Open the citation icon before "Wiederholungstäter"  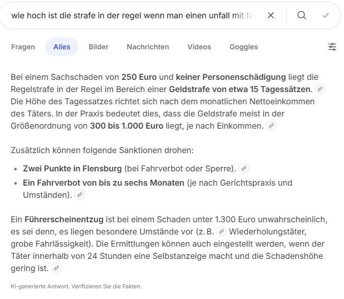(x=221, y=231)
